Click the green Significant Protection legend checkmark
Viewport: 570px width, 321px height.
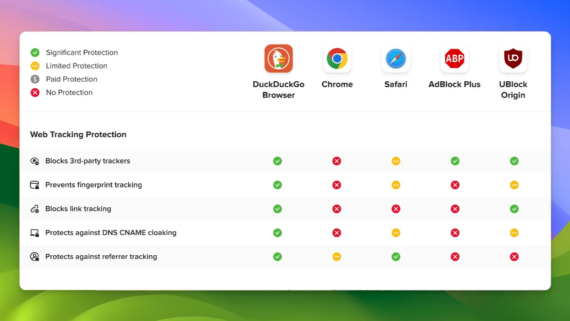[35, 52]
